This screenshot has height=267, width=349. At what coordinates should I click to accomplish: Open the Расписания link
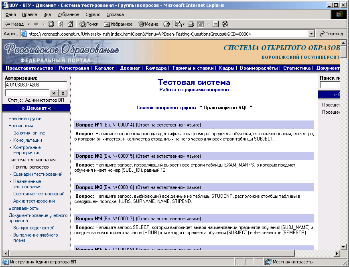[x=21, y=126]
